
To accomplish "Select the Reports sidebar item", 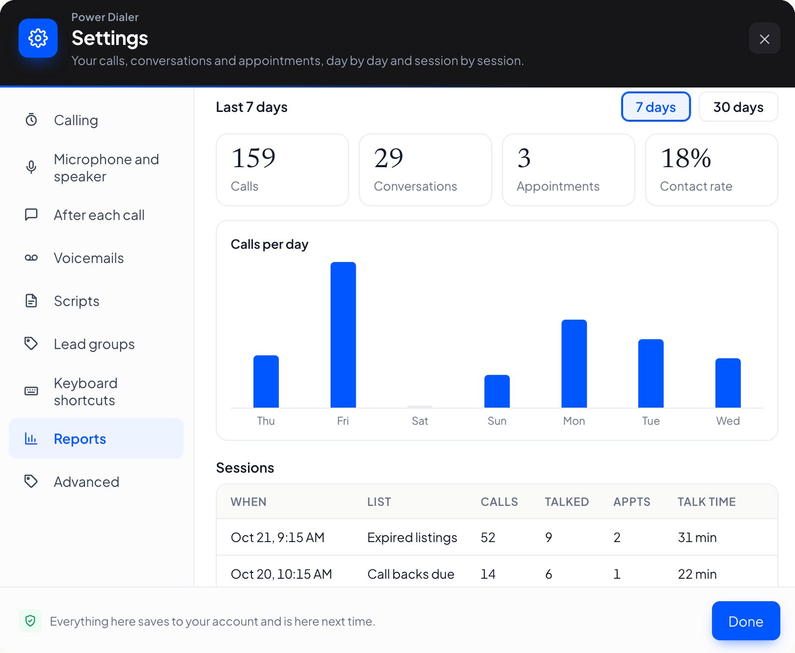I will coord(96,439).
